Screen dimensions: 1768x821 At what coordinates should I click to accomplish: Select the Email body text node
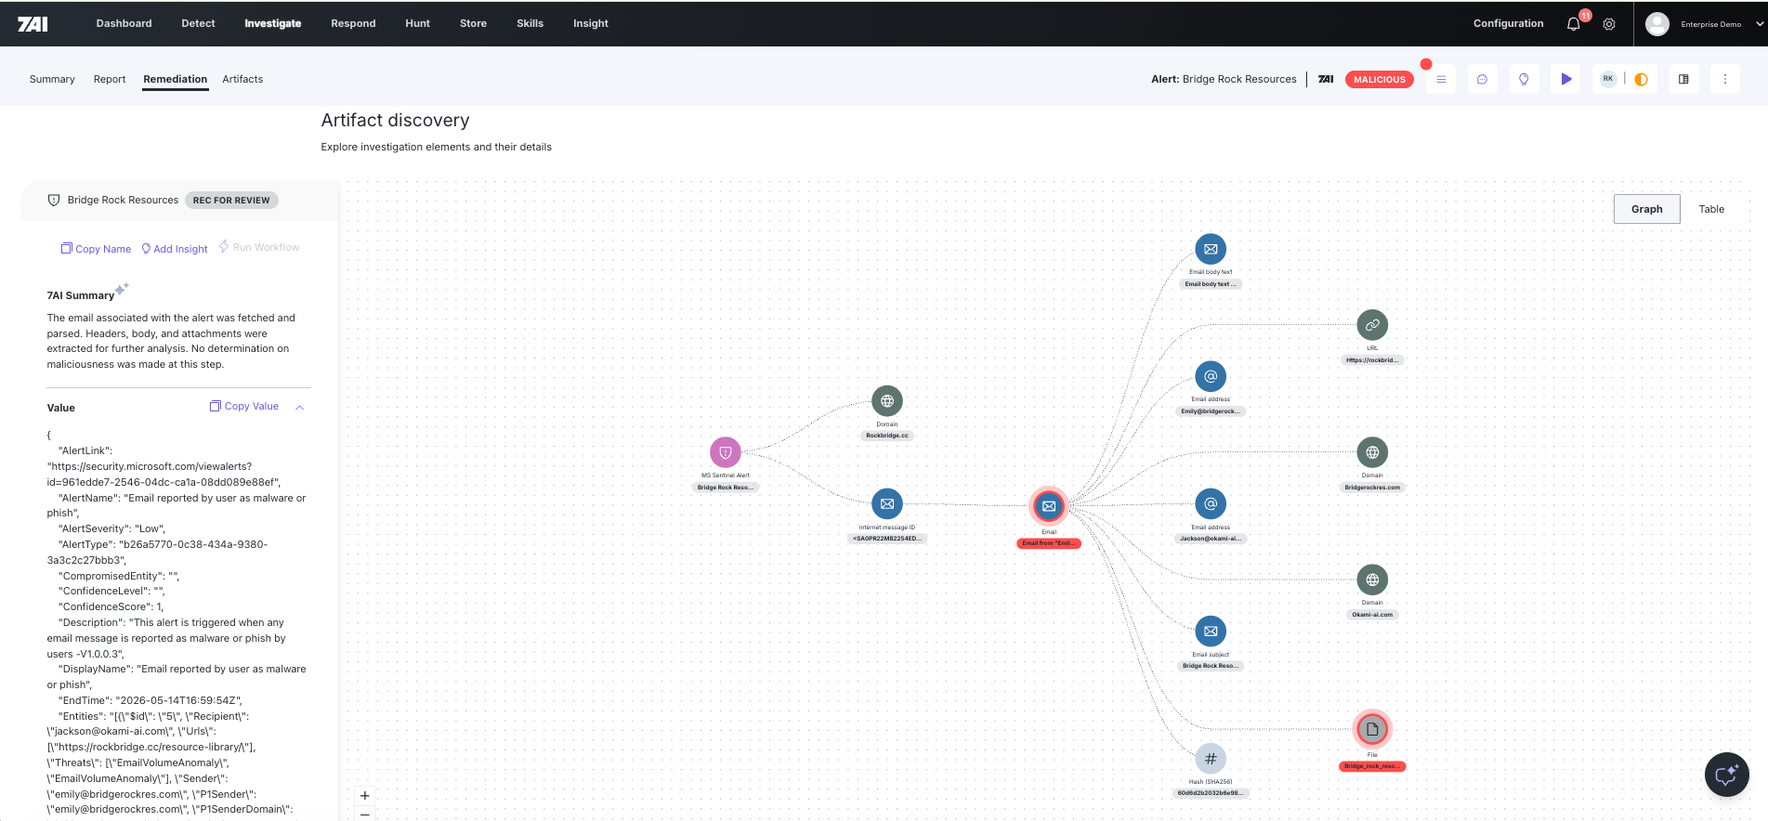point(1211,249)
